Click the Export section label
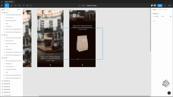Screen dimensions: 173x97 click(154, 21)
